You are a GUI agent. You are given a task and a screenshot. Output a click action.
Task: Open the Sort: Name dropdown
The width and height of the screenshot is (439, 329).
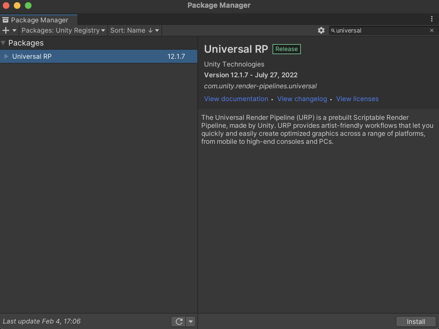click(135, 30)
